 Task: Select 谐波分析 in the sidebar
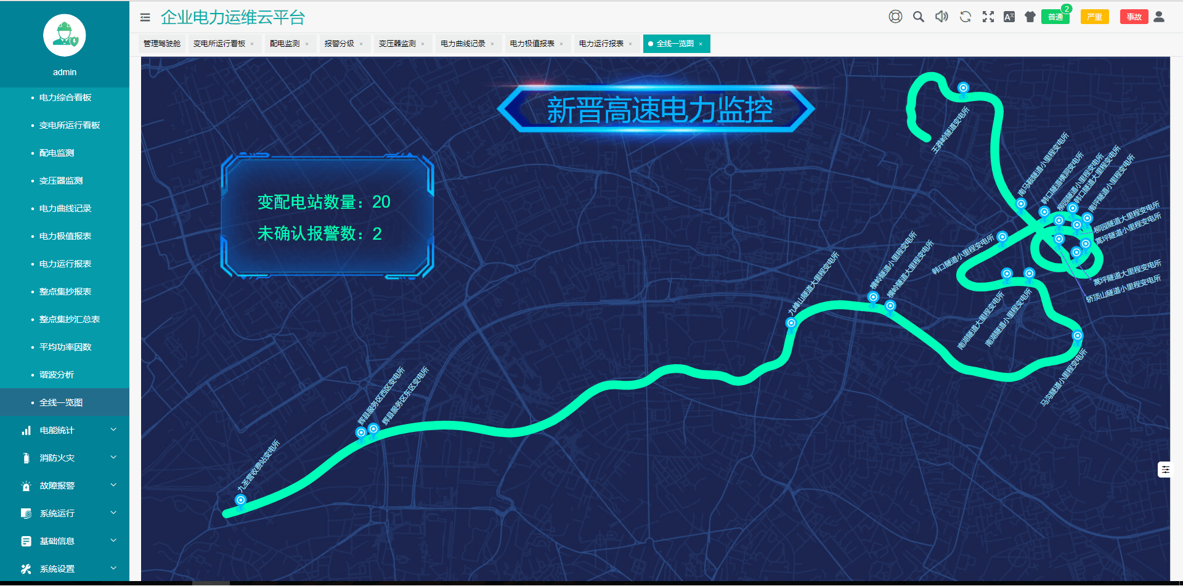(57, 375)
